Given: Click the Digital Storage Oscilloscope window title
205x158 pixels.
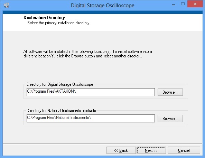Looking at the screenshot, I should click(x=102, y=6).
